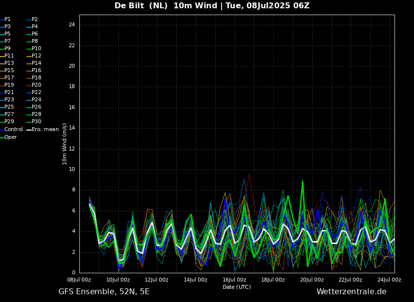
Task: Select the P25 legend entry
Action: pyautogui.click(x=9, y=107)
